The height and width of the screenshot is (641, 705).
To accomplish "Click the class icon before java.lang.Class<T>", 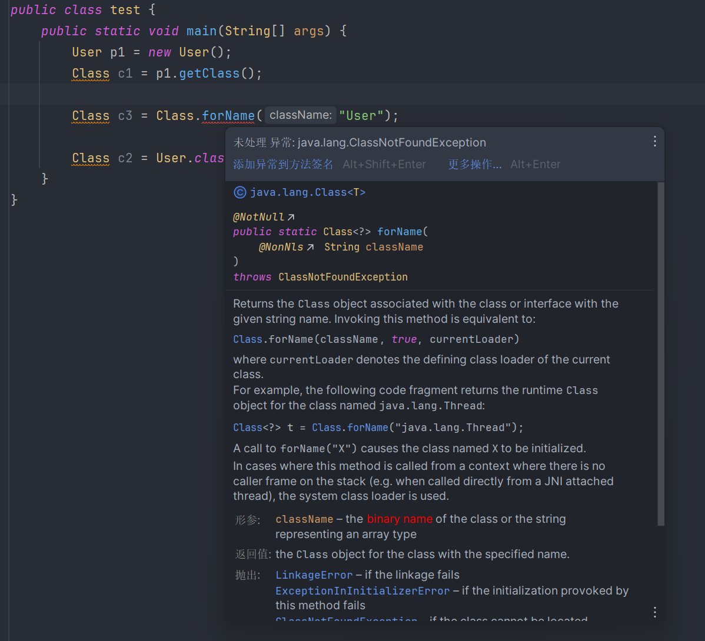I will tap(240, 192).
